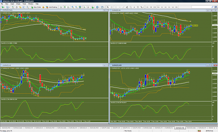
Task: Select the Horizontal Line drawing tool
Action: pyautogui.click(x=120, y=7)
